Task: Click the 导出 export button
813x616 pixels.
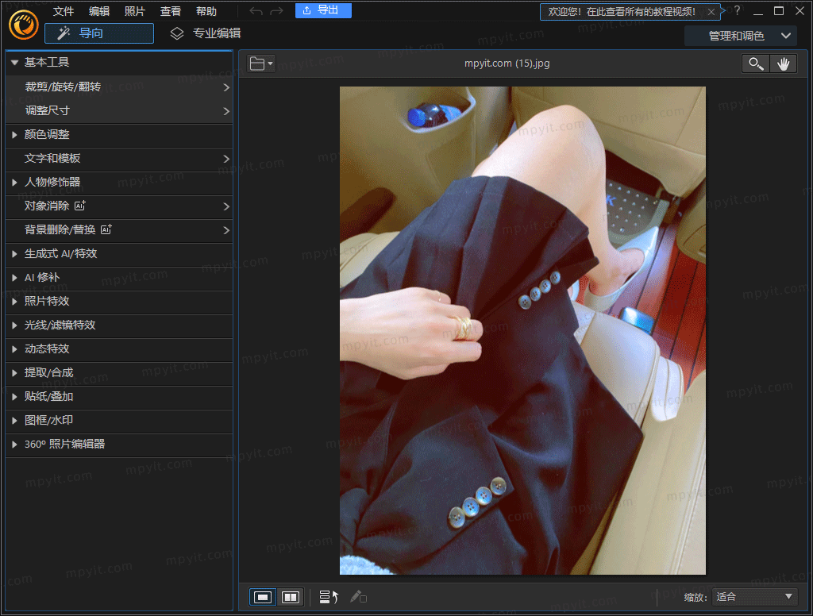Action: click(323, 10)
